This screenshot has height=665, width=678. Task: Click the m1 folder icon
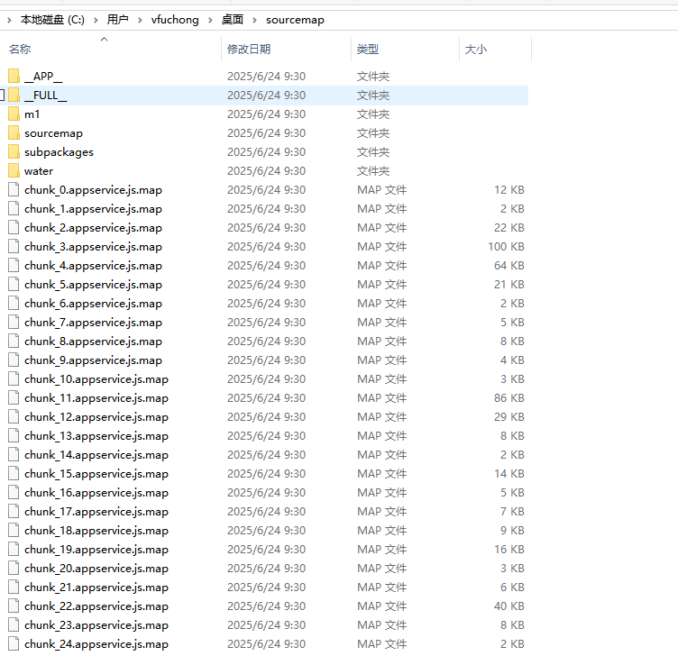pos(14,114)
